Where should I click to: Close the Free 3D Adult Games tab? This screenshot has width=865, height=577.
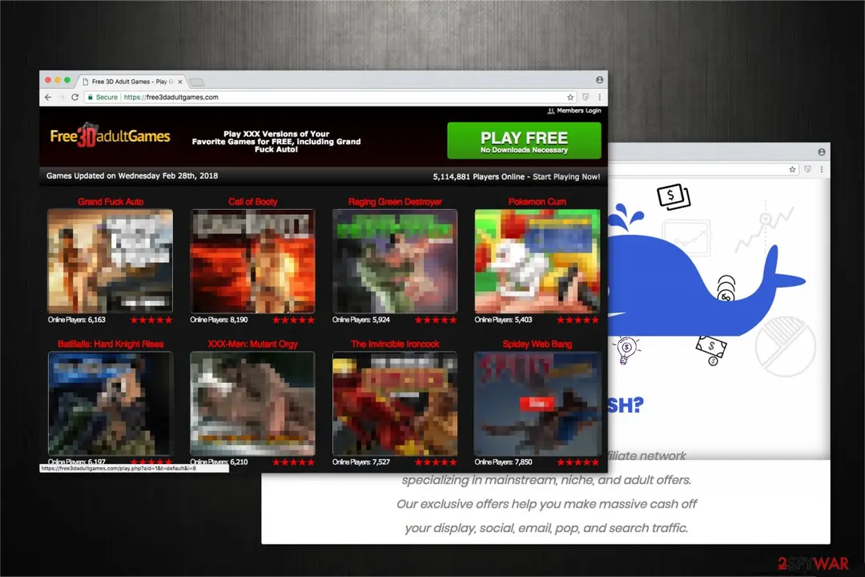180,82
